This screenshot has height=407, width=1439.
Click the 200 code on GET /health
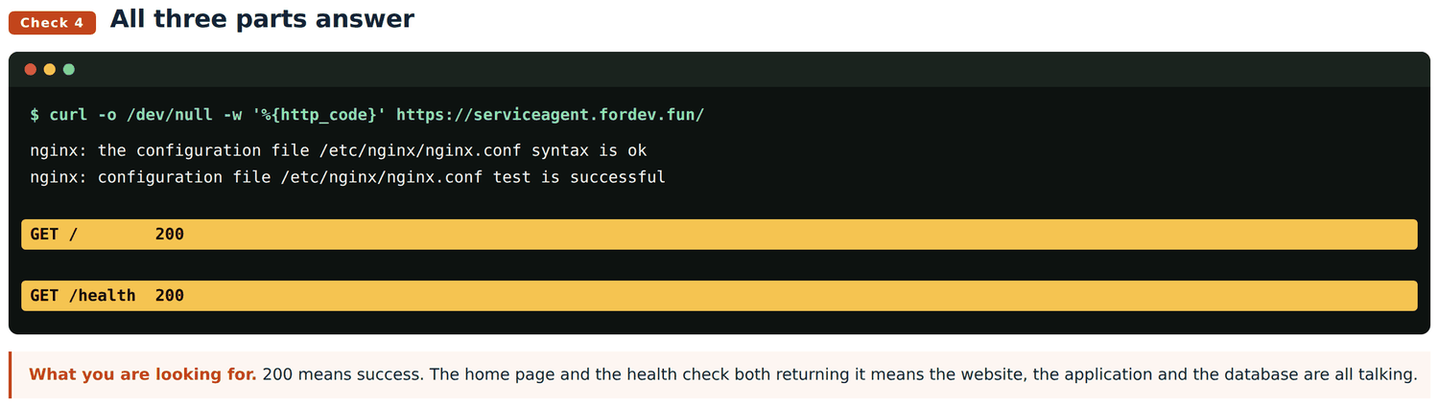pos(169,296)
